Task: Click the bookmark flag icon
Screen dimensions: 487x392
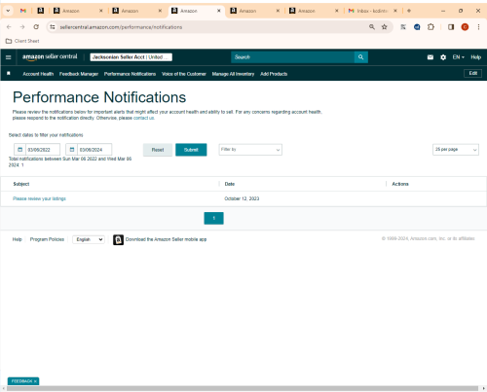Action: coord(9,74)
